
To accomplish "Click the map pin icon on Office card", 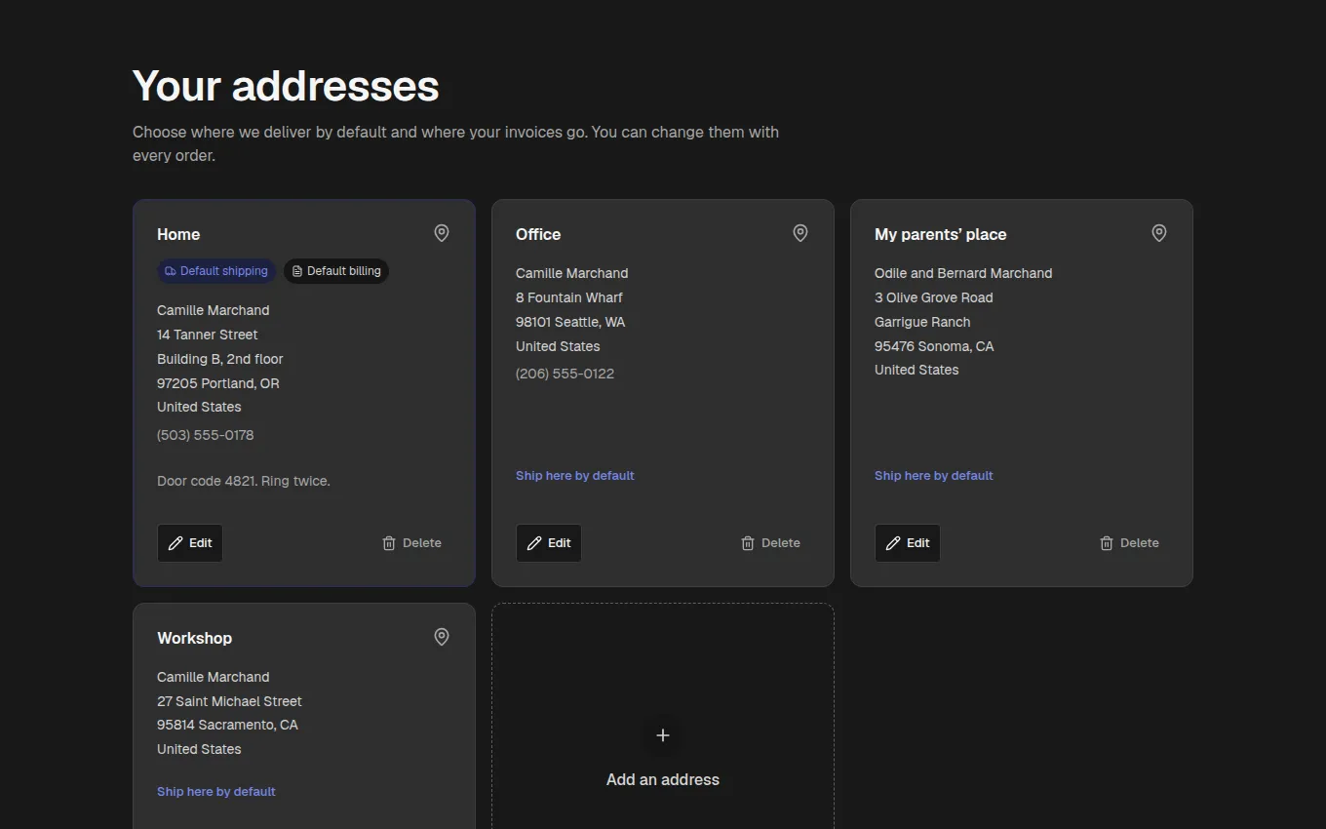I will click(x=800, y=233).
